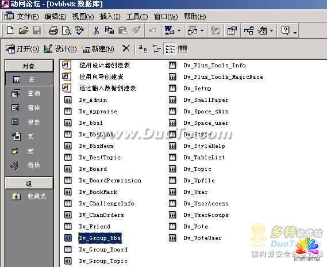Select 使用向导创建表 shortcut
Viewport: 327px width, 267px height.
coord(101,77)
